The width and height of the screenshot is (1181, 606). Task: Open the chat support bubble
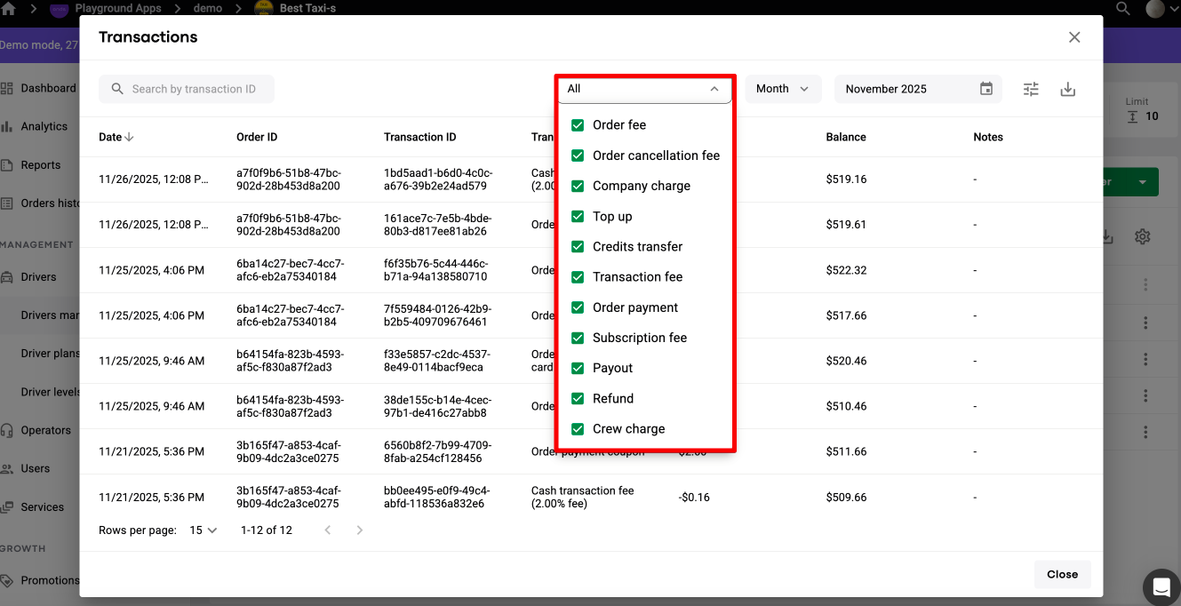coord(1161,586)
